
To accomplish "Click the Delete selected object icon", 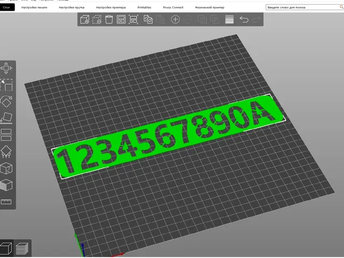I will coord(97,19).
